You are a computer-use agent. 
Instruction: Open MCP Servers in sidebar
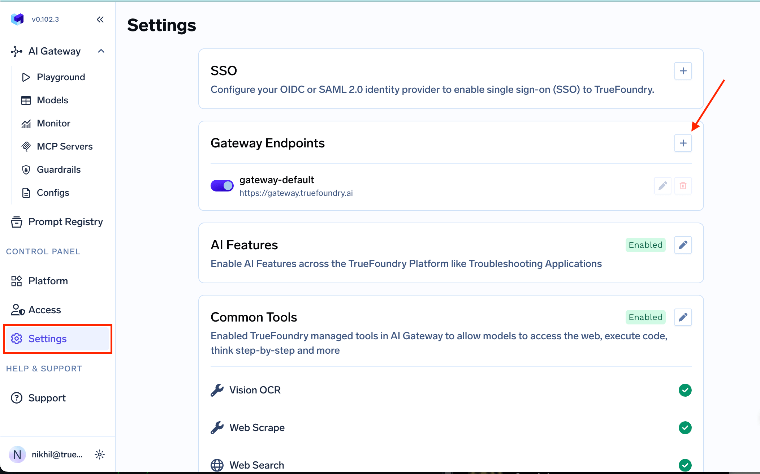[x=64, y=146]
